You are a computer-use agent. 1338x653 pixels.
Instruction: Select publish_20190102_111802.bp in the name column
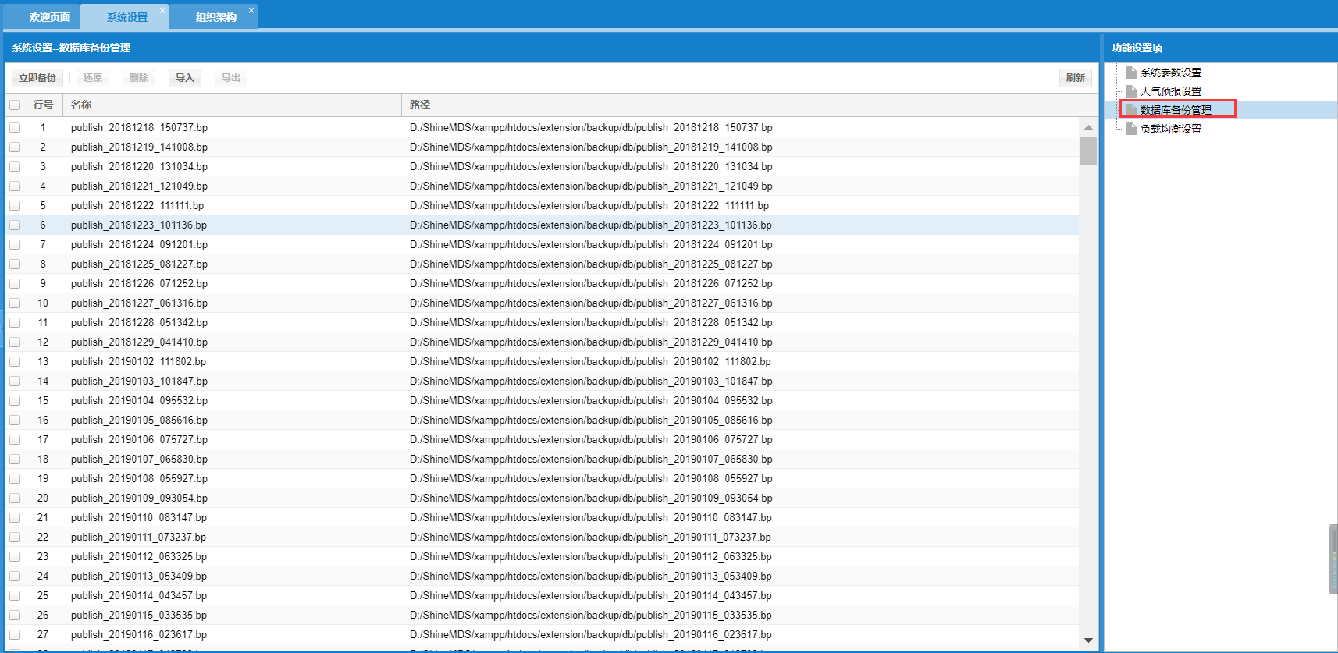[138, 361]
